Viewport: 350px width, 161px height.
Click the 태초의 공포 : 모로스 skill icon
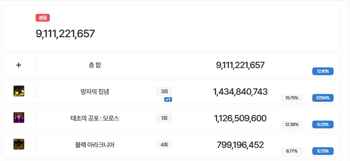click(x=19, y=118)
